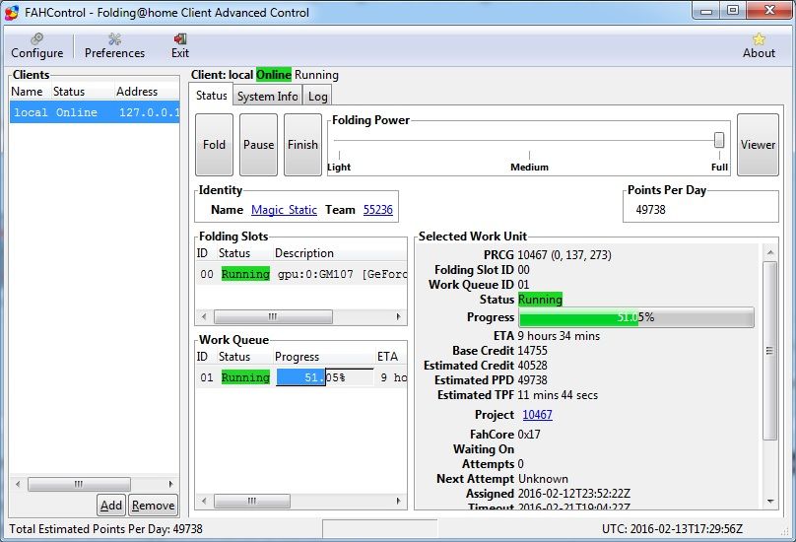Sort clients by Name column header
Screen dimensions: 796x542
coord(31,92)
